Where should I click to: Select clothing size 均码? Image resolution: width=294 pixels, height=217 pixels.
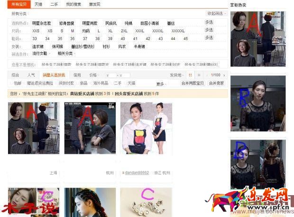(x=86, y=31)
